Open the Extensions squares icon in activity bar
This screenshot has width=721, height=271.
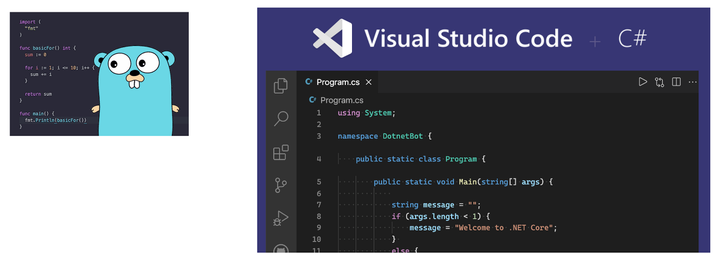(281, 152)
